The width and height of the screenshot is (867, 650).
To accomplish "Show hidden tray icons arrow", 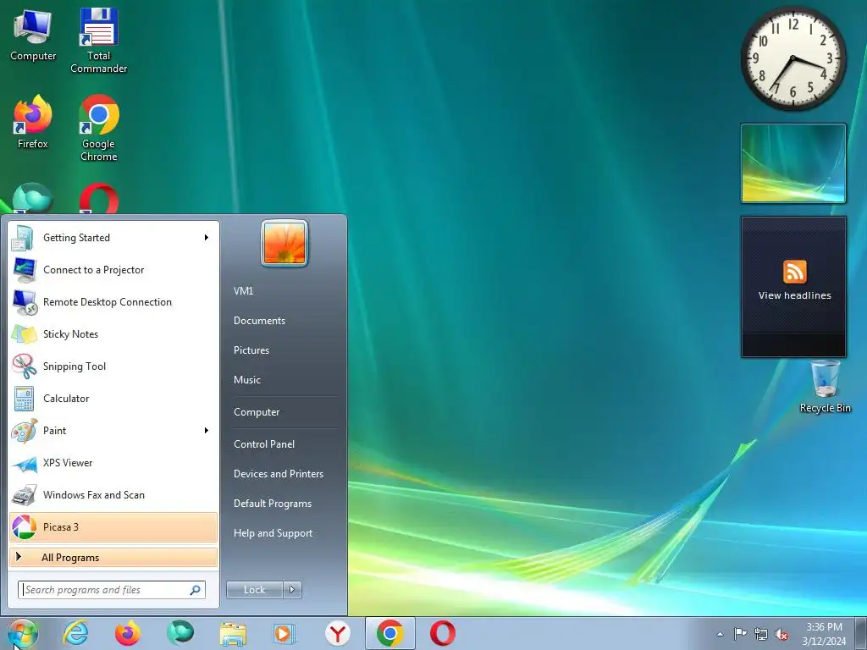I will click(x=720, y=634).
